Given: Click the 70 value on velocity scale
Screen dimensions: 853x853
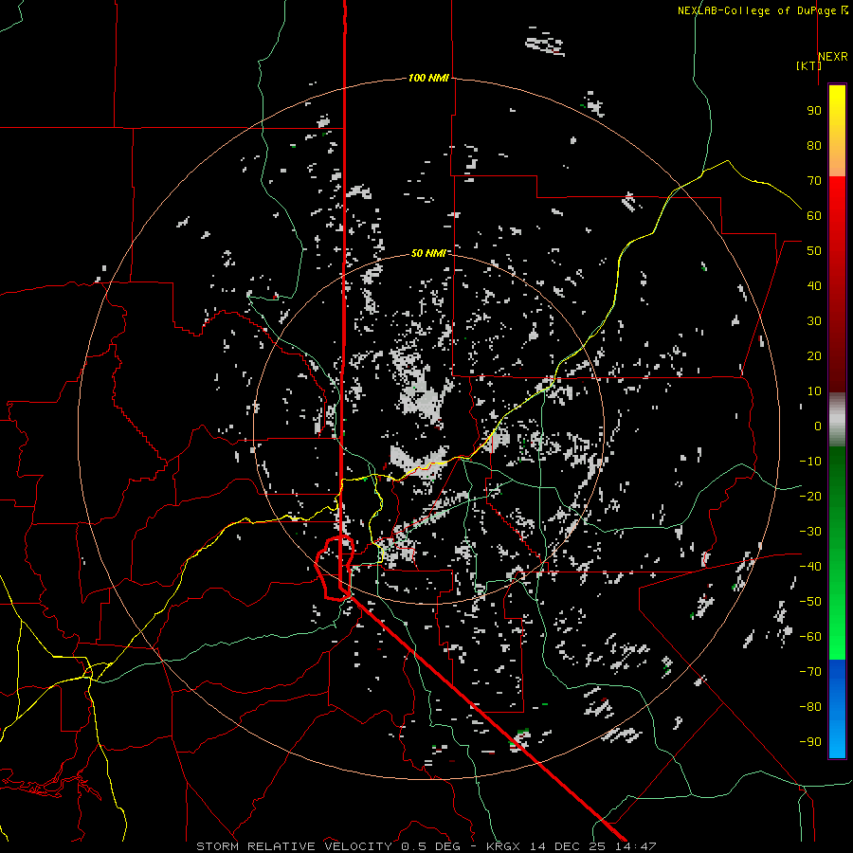Looking at the screenshot, I should [x=814, y=181].
